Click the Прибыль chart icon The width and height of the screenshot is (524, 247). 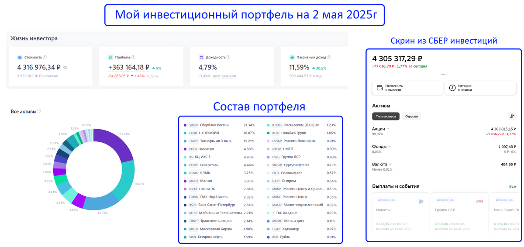click(x=111, y=57)
